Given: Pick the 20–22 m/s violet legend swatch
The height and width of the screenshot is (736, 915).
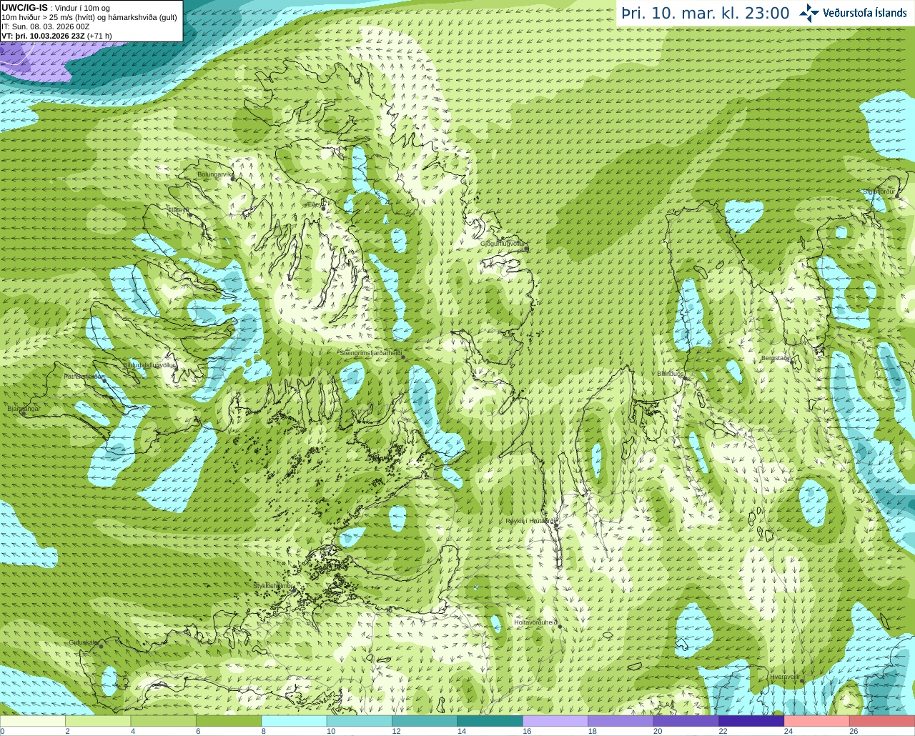Looking at the screenshot, I should click(x=686, y=721).
